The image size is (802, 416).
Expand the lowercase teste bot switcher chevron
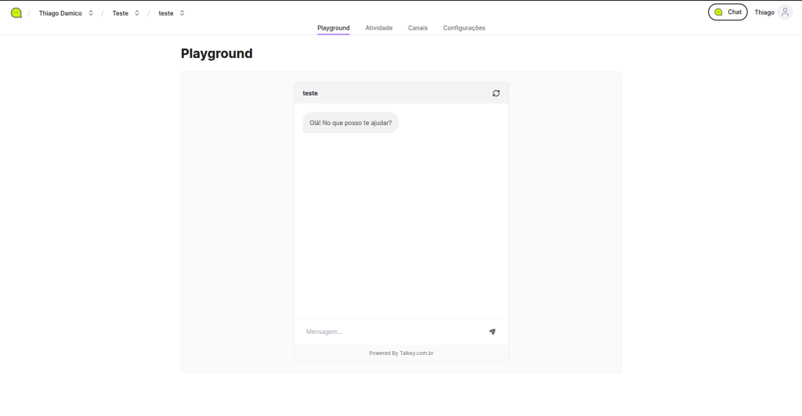pyautogui.click(x=182, y=13)
